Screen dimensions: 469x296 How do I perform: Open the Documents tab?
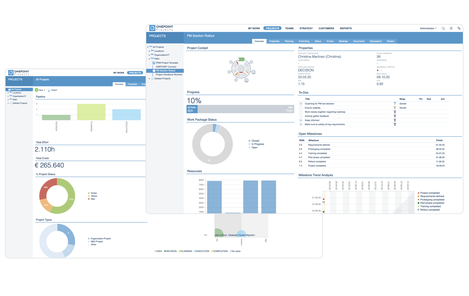click(359, 41)
